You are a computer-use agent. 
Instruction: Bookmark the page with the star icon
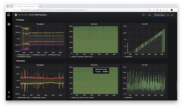150,10
